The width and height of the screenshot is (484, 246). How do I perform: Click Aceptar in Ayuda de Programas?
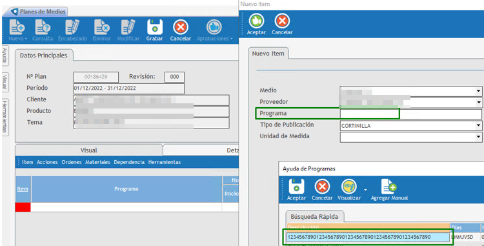(296, 190)
